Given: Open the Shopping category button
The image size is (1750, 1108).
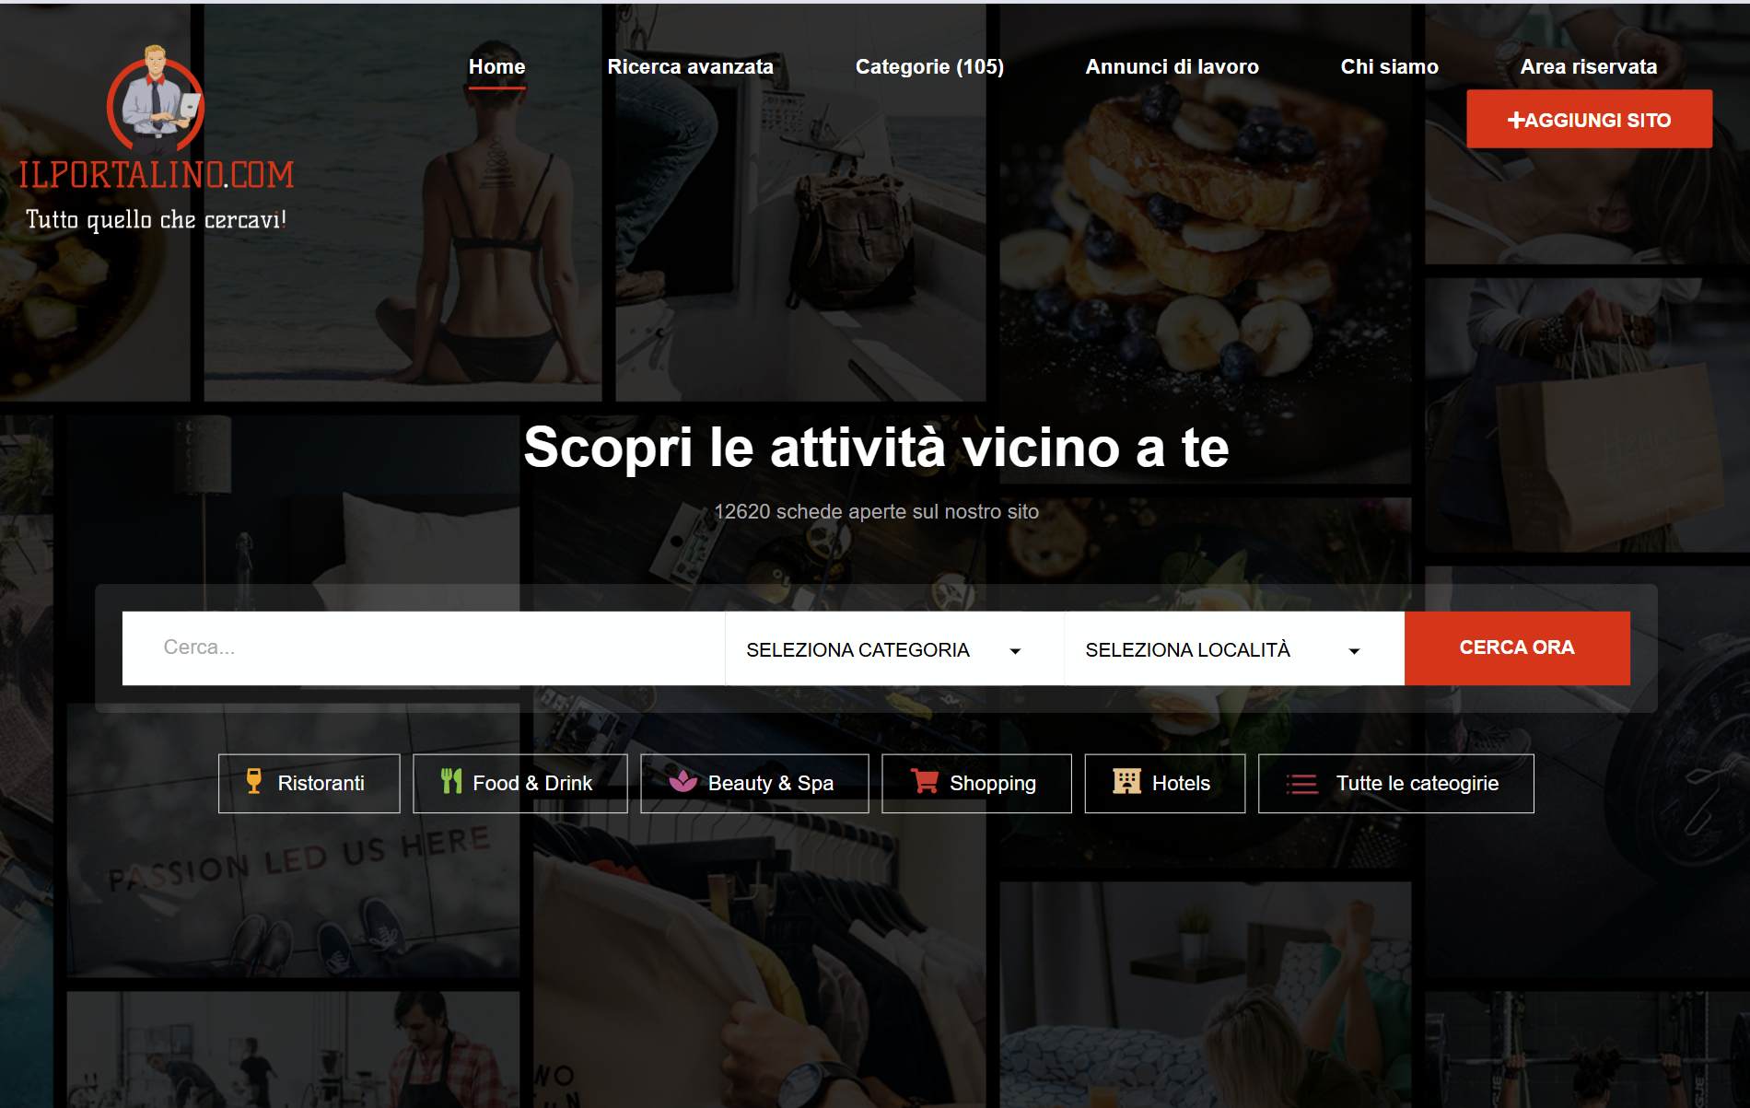Looking at the screenshot, I should pyautogui.click(x=976, y=783).
